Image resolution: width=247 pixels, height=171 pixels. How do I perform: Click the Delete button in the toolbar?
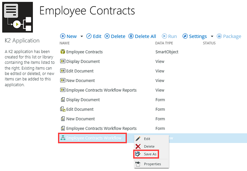115,36
